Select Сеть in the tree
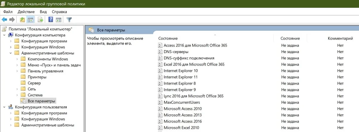 tap(32, 89)
